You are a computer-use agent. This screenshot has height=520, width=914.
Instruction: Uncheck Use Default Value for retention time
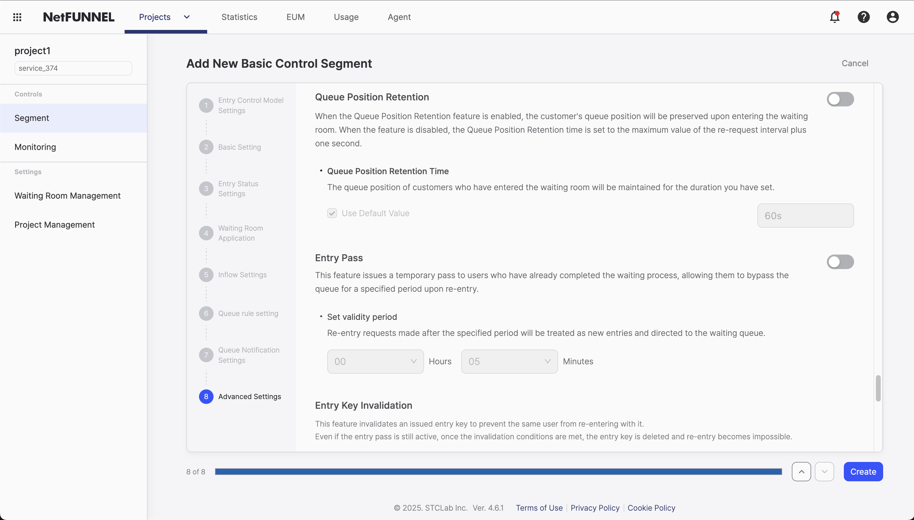coord(332,213)
